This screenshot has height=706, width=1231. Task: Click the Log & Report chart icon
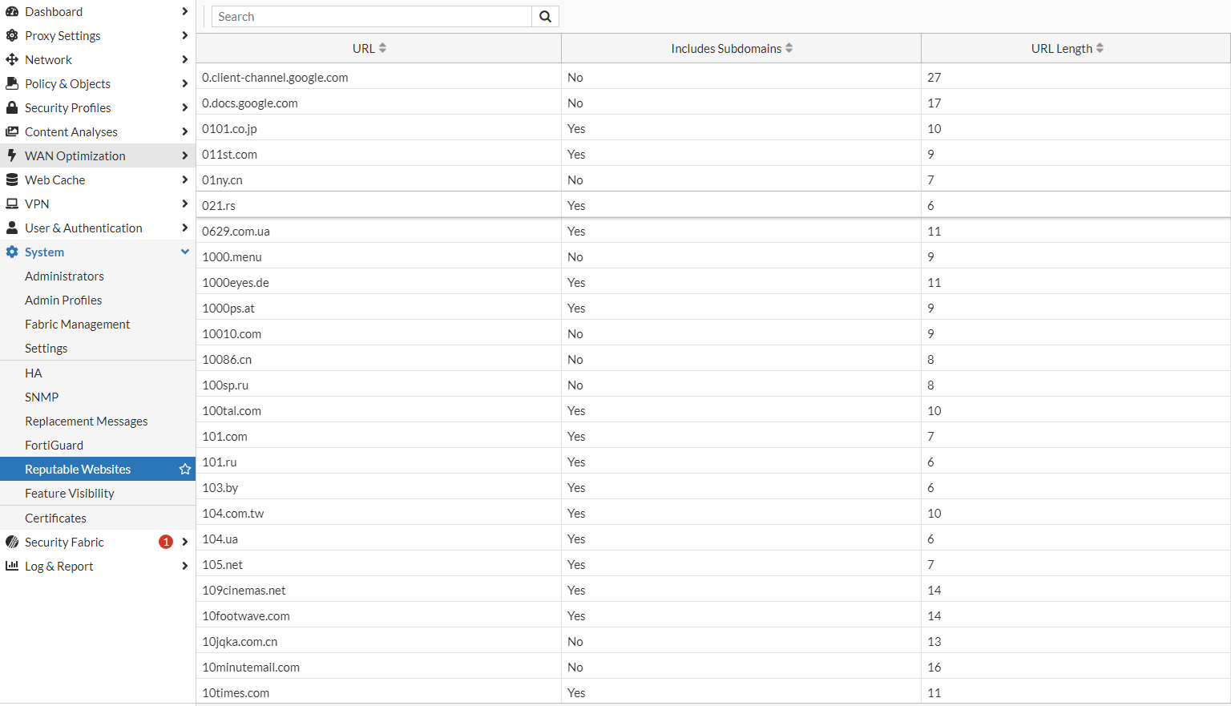click(12, 567)
